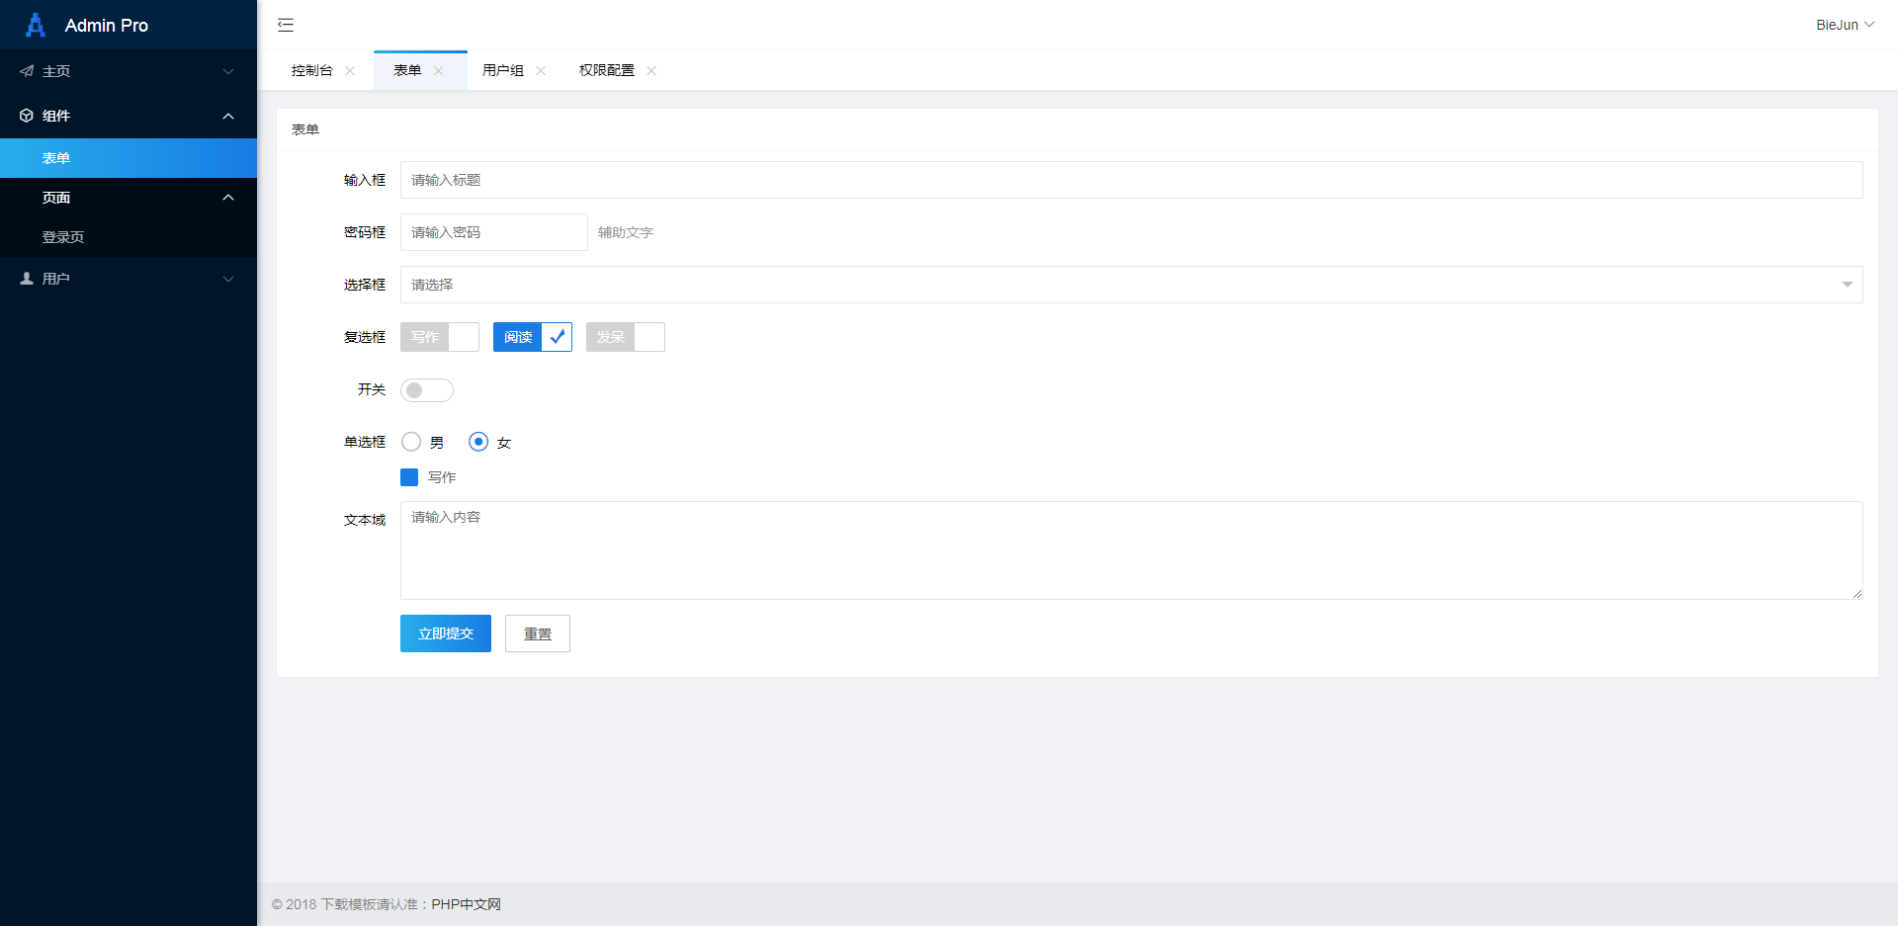Toggle the 开关 switch on
Image resolution: width=1898 pixels, height=926 pixels.
(426, 390)
